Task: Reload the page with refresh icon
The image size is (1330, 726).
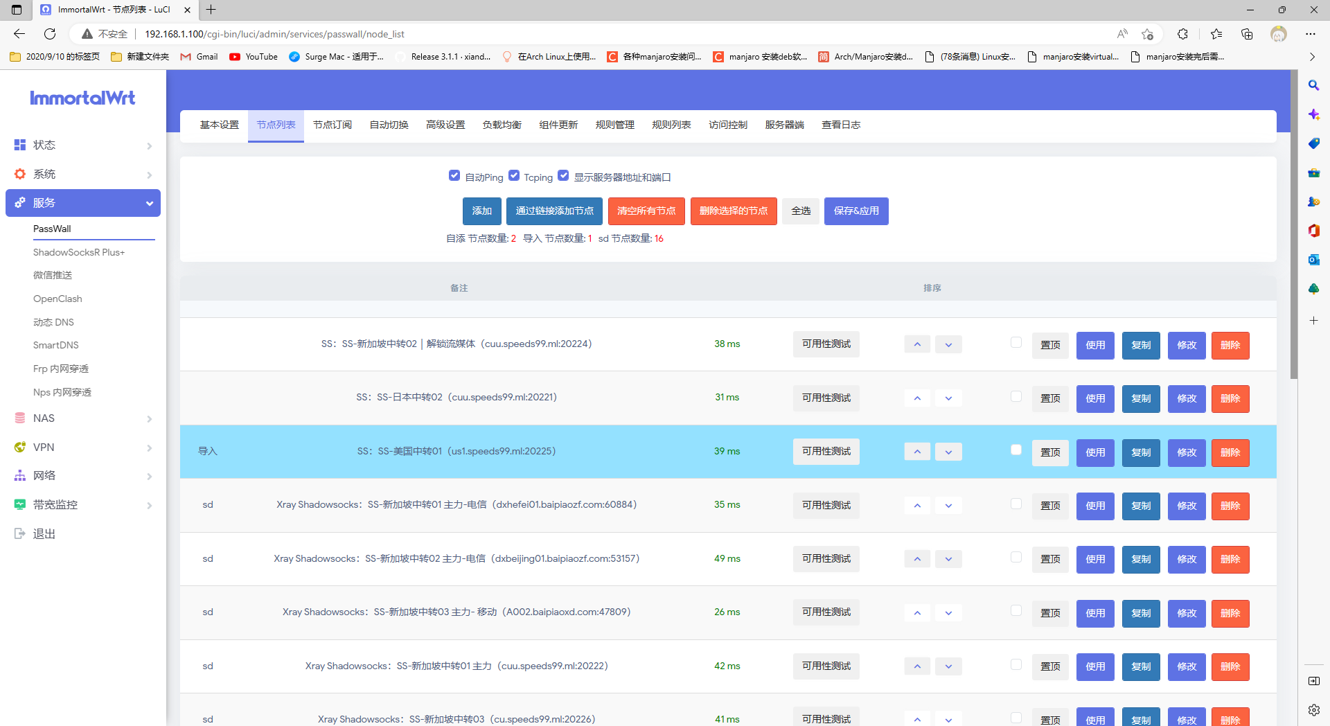Action: coord(50,34)
